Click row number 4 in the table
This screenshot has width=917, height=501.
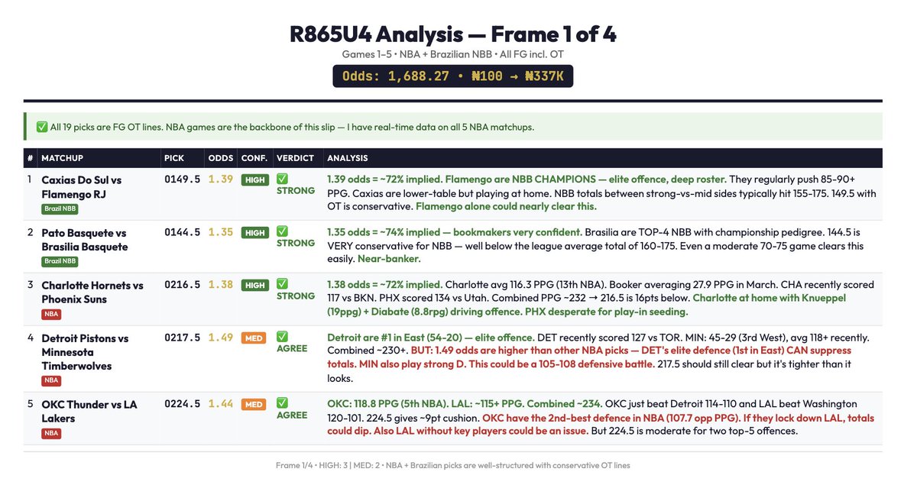30,338
